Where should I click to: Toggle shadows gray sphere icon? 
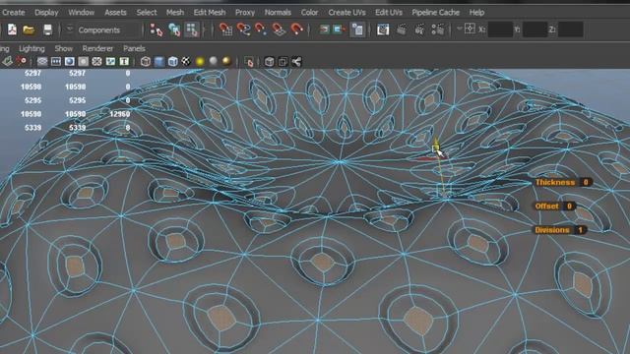click(x=214, y=61)
